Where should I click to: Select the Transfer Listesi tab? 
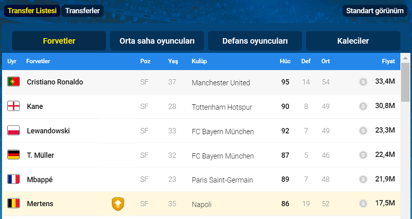coord(32,11)
